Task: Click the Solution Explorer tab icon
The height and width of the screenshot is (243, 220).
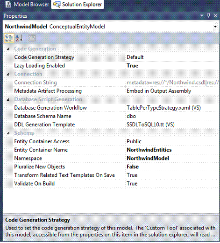Action: 57,5
